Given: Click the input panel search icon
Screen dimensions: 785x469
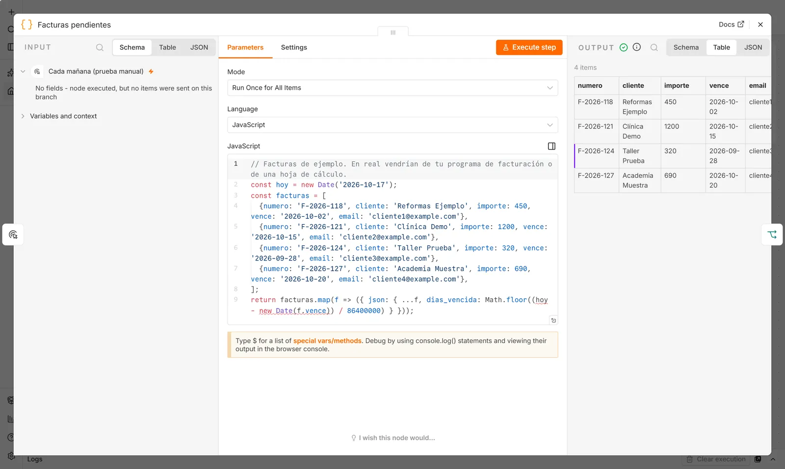Looking at the screenshot, I should [x=100, y=48].
